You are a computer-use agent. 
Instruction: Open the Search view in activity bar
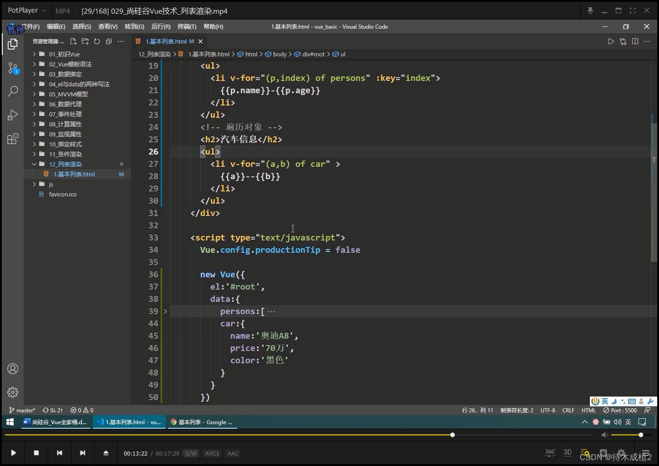point(13,91)
